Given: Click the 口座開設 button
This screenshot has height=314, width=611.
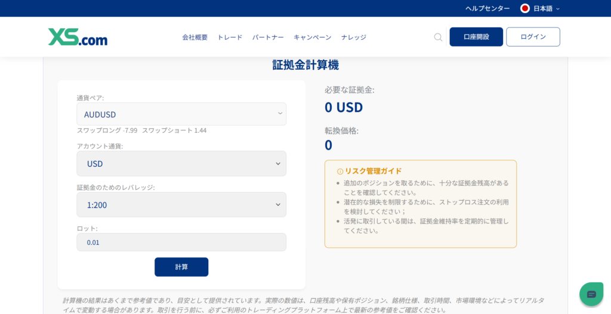Looking at the screenshot, I should point(476,37).
